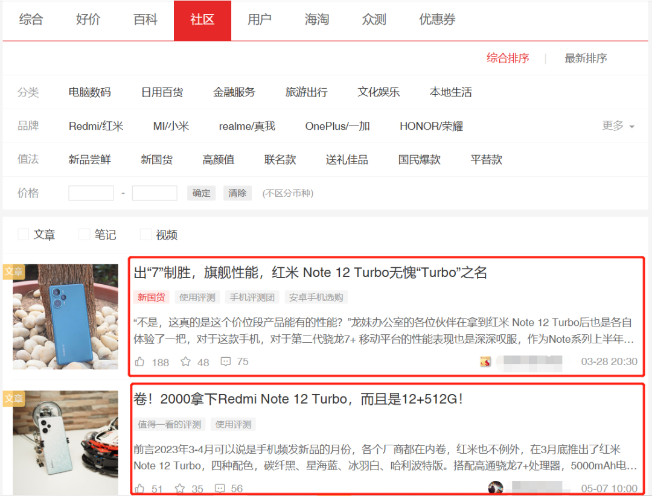Screen dimensions: 652x496
Task: Click the 安卓手机选购 tag
Action: click(316, 297)
